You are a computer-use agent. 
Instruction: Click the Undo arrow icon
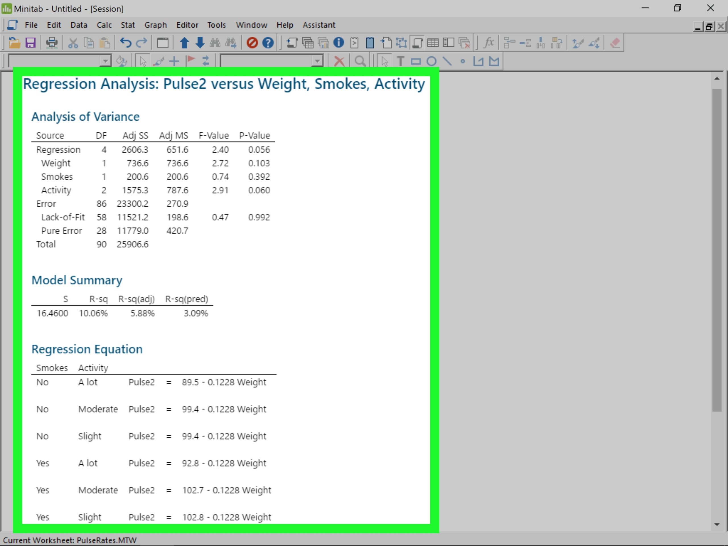coord(125,43)
